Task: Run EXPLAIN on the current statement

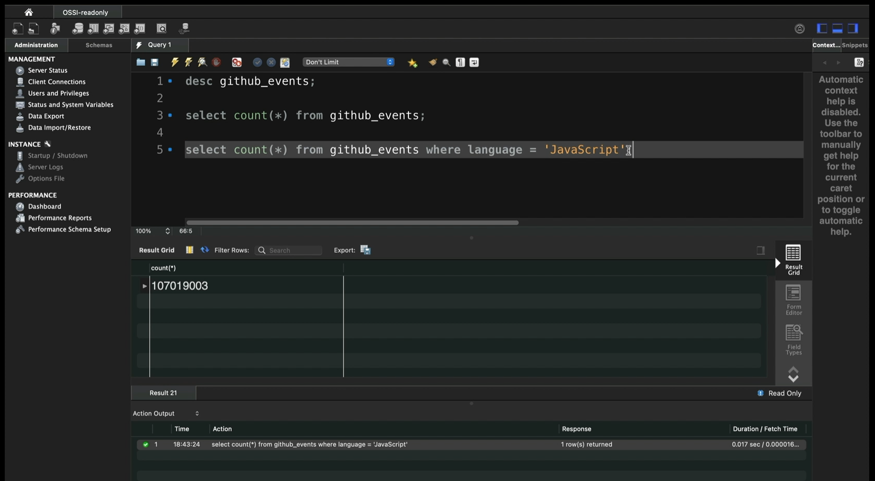Action: pos(202,62)
